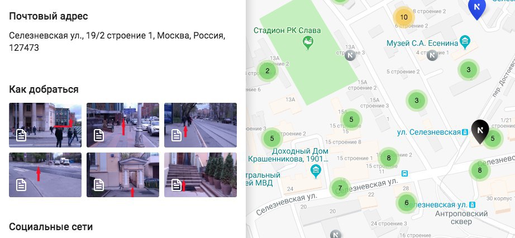Click the gray N marker near 4 строение 1
Viewport: 515px width, 238px height.
click(432, 55)
